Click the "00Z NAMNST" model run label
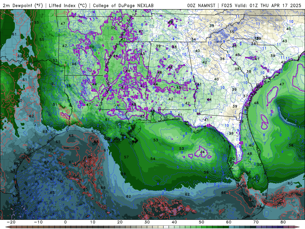The height and width of the screenshot is (229, 305). 201,6
